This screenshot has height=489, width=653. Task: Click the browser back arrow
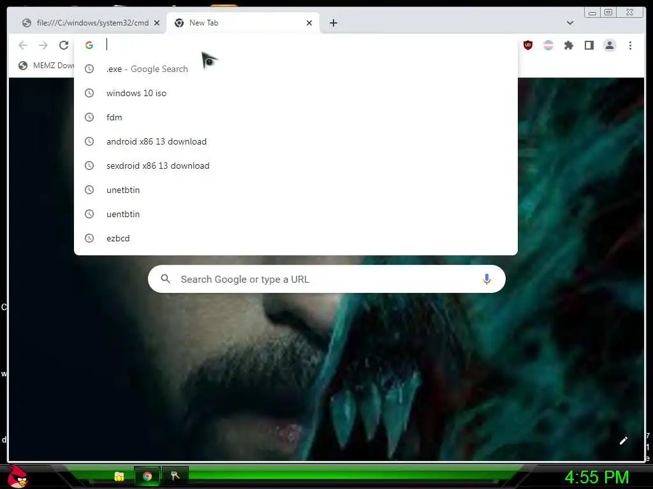(23, 45)
